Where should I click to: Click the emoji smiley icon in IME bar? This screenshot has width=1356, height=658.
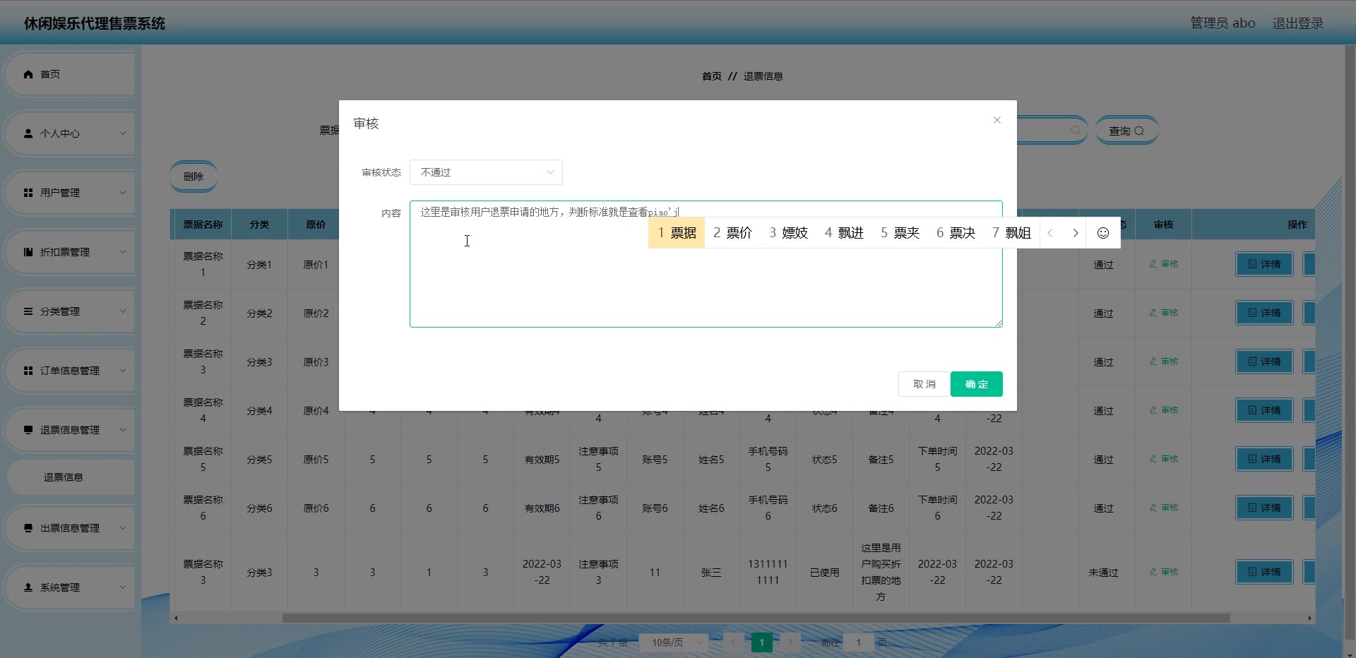1102,233
